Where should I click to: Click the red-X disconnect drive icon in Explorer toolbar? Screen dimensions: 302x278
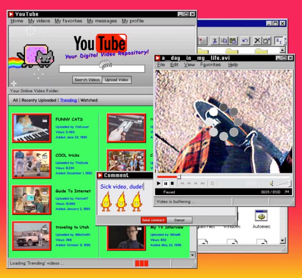pyautogui.click(x=202, y=41)
